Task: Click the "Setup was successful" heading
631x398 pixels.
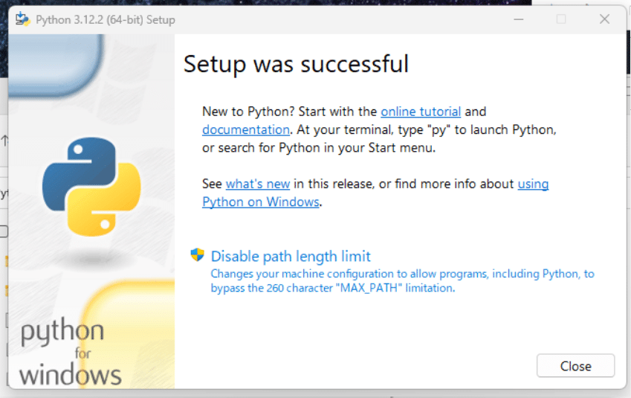Action: pyautogui.click(x=296, y=64)
